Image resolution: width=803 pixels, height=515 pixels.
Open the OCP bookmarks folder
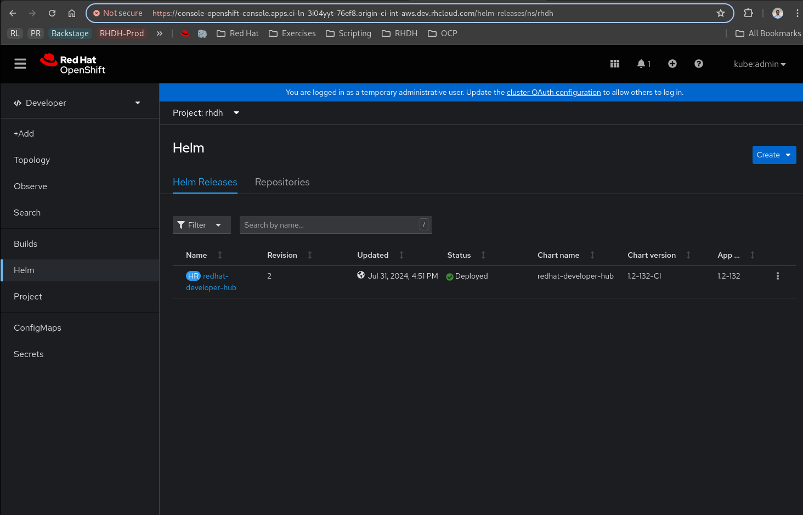click(443, 33)
